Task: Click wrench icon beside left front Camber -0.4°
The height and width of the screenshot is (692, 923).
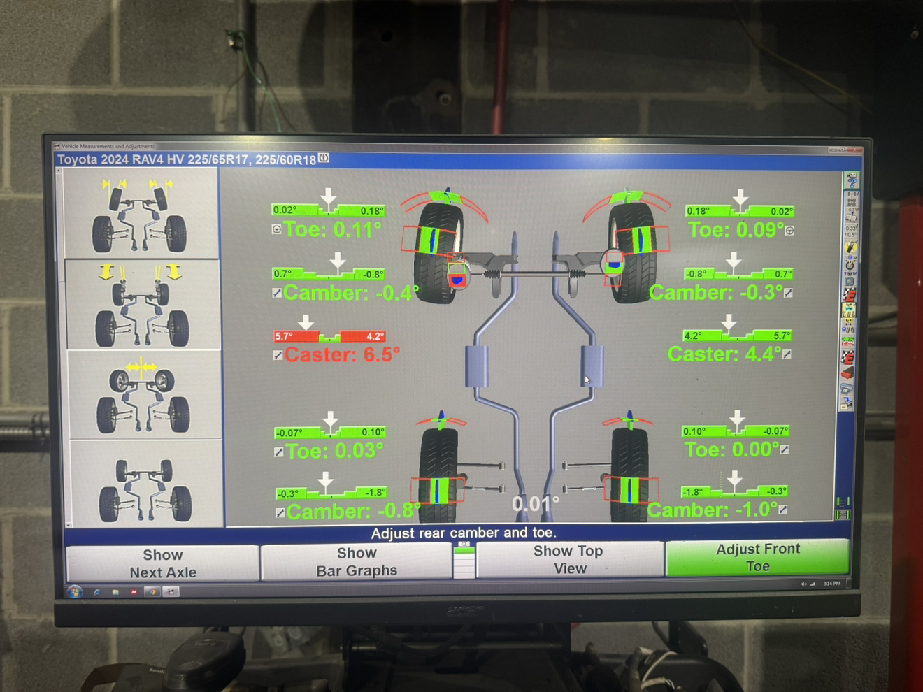Action: click(277, 293)
